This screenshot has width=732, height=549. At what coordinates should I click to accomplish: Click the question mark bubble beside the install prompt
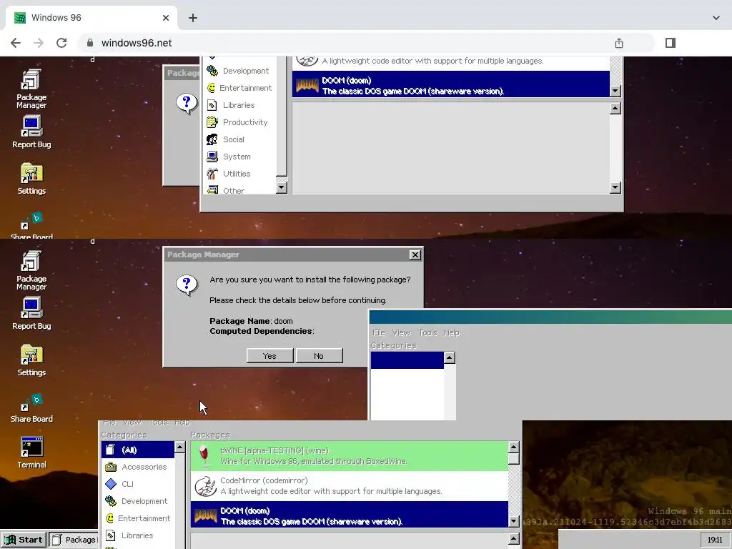tap(187, 285)
